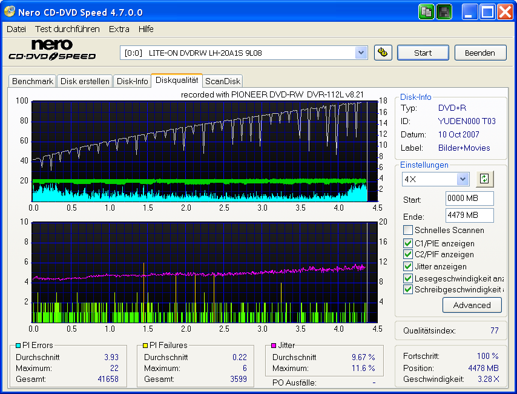The image size is (517, 394).
Task: Toggle Jitter anzeigen off
Action: 408,266
